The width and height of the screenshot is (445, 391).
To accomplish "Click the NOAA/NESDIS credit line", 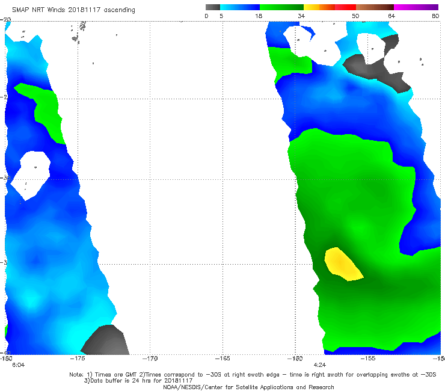I will pos(248,387).
